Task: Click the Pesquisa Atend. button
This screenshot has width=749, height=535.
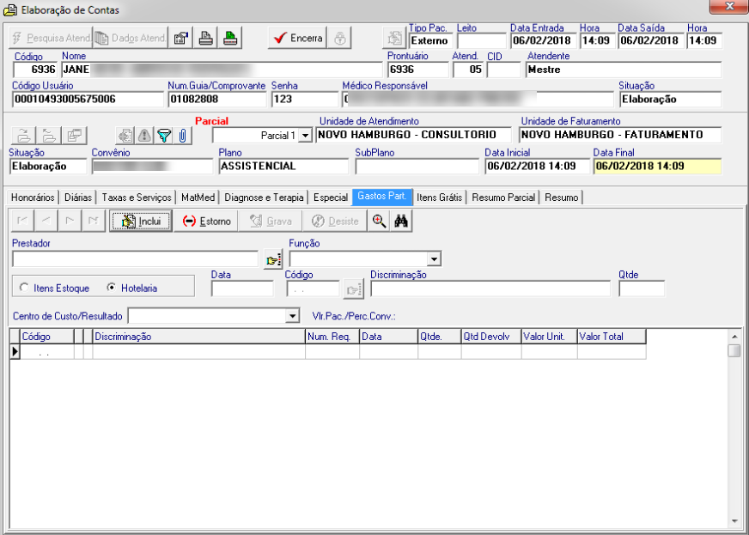Action: click(x=51, y=38)
